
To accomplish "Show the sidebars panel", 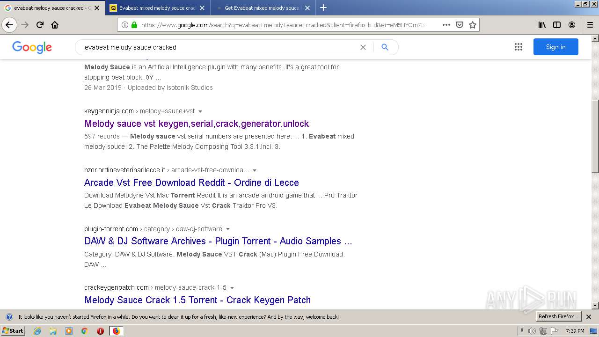I will click(557, 25).
